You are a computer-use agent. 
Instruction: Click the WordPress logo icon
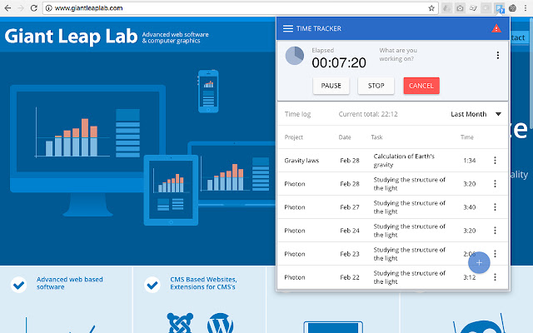click(x=220, y=323)
